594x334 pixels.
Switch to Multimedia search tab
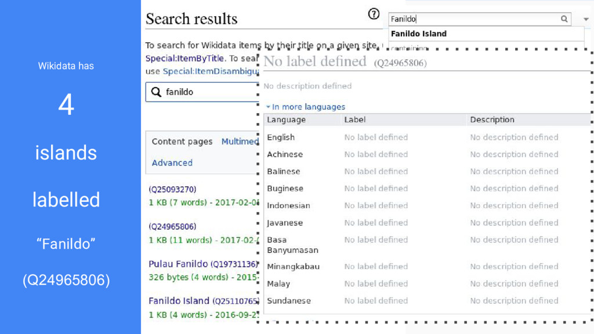pyautogui.click(x=240, y=141)
